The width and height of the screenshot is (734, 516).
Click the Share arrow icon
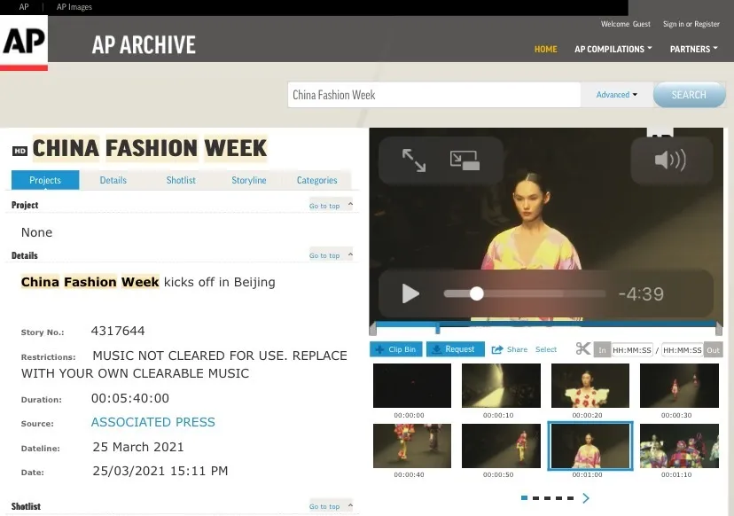[497, 350]
